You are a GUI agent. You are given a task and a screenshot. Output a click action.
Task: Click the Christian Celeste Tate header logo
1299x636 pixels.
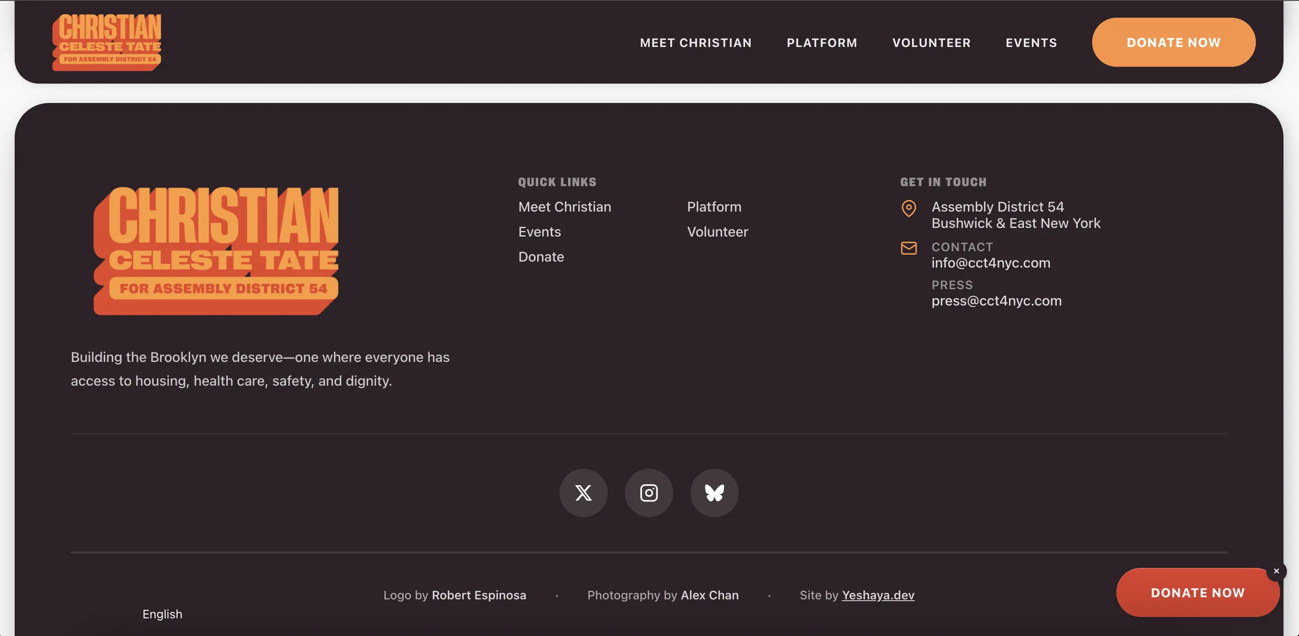[x=106, y=41]
